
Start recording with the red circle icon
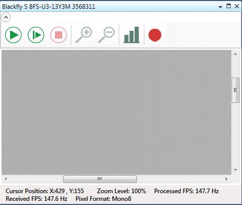click(155, 35)
